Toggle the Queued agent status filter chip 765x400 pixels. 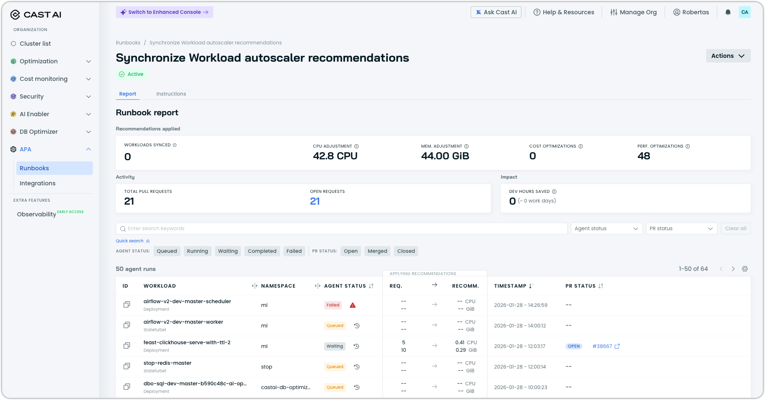pos(167,251)
